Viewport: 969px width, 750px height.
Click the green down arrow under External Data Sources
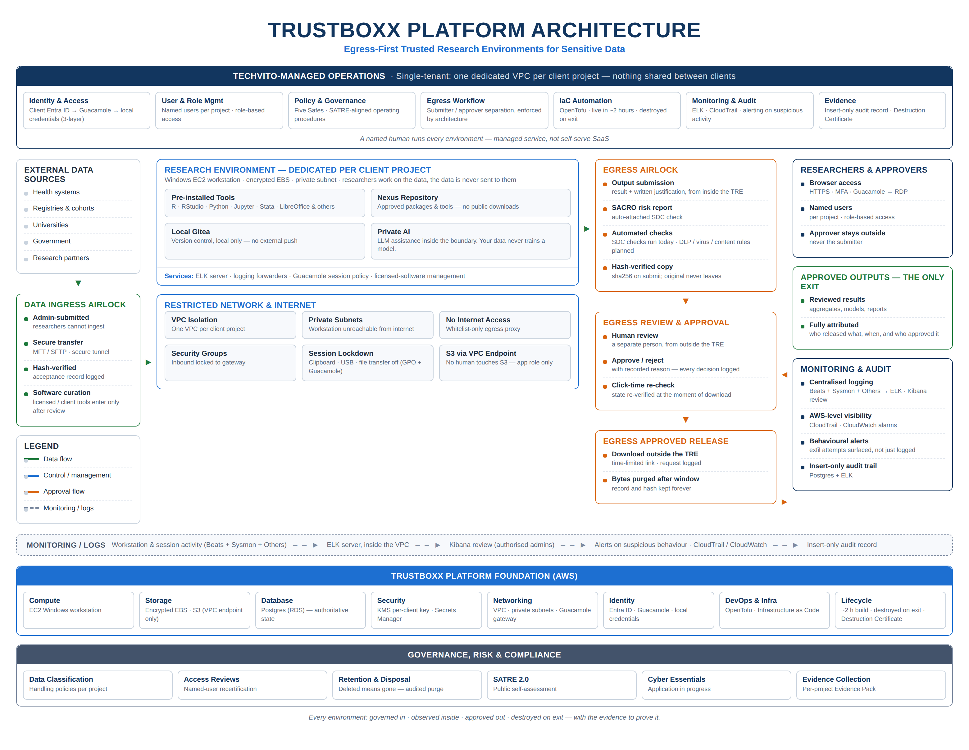tap(78, 283)
